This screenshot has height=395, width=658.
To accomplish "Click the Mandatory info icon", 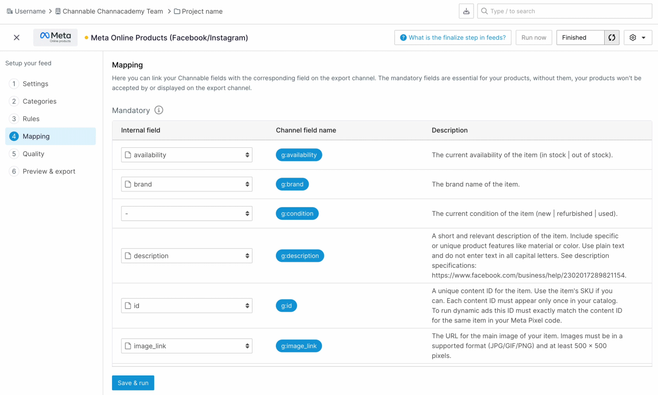I will point(159,110).
